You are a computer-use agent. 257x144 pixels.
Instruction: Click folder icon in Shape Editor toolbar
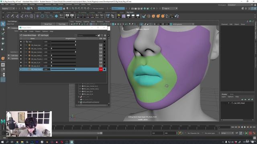(99, 36)
